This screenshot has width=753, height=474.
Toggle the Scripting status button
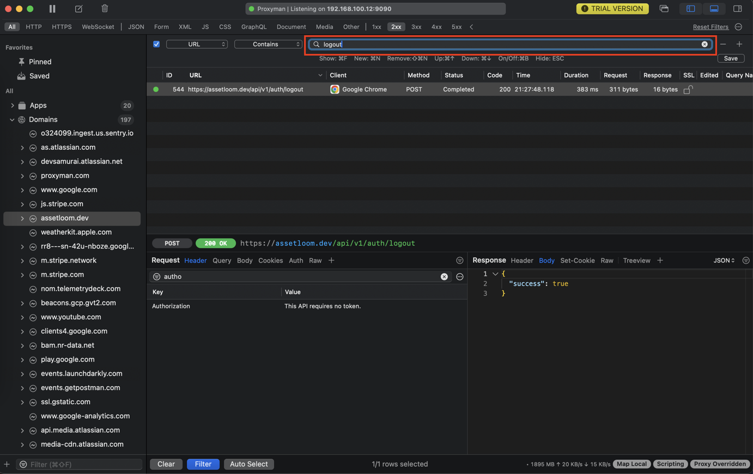click(670, 464)
